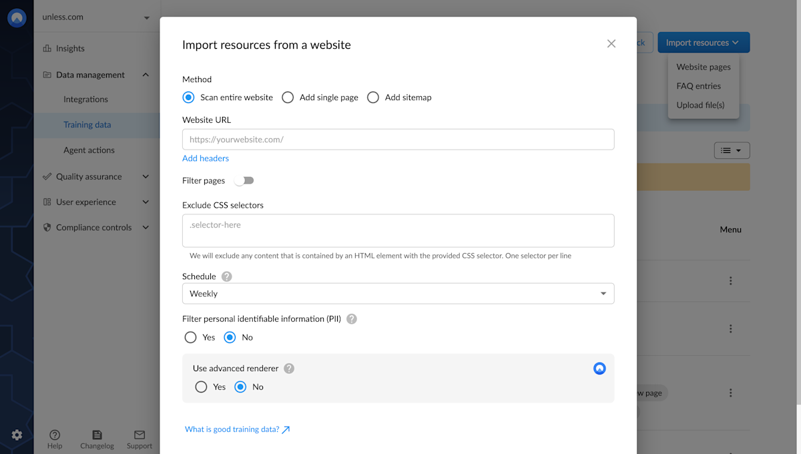Close the Import resources dialog
This screenshot has width=801, height=454.
click(611, 44)
